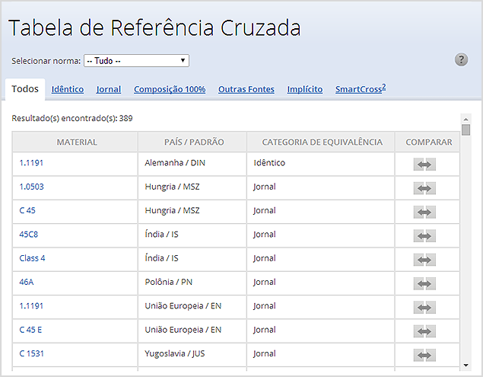Compare the 1.1191 União Europeia material
Viewport: 483px width, 377px height.
coord(424,308)
